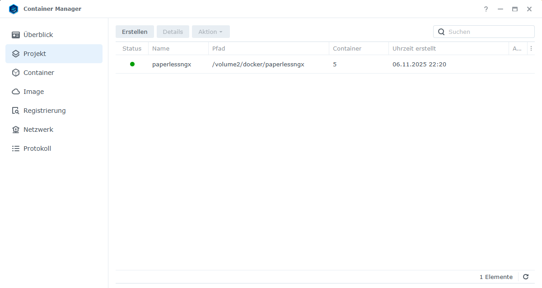Image resolution: width=542 pixels, height=288 pixels.
Task: Click the Überblick sidebar icon
Action: pyautogui.click(x=16, y=35)
